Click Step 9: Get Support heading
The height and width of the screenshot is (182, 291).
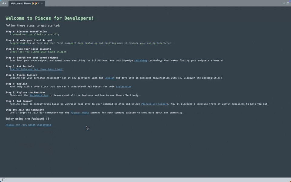(19, 101)
